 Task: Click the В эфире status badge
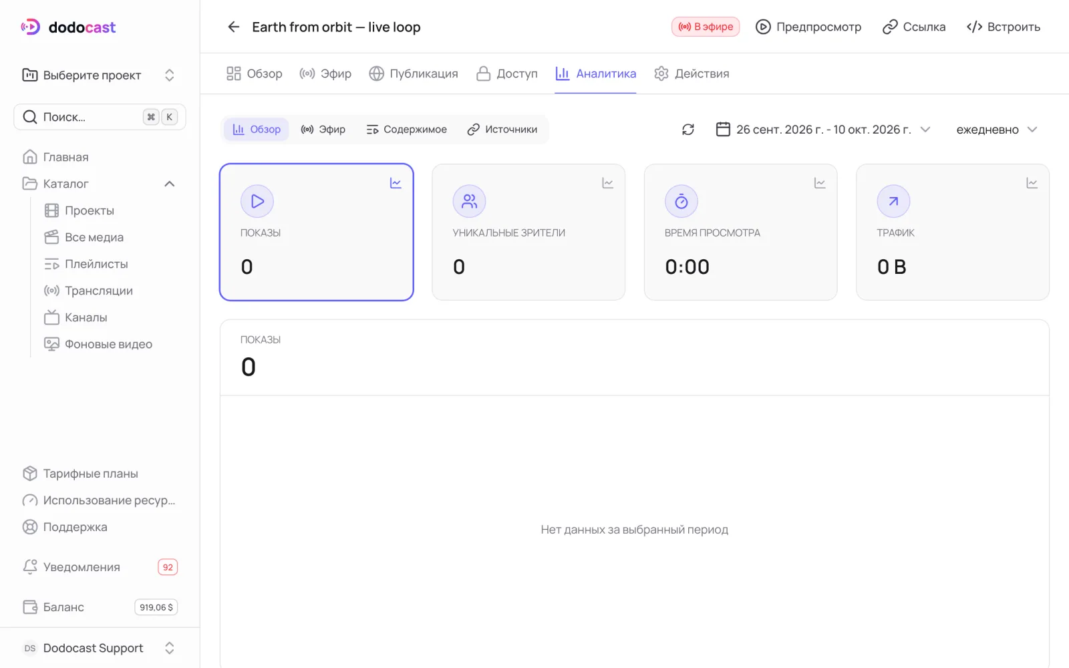(706, 27)
